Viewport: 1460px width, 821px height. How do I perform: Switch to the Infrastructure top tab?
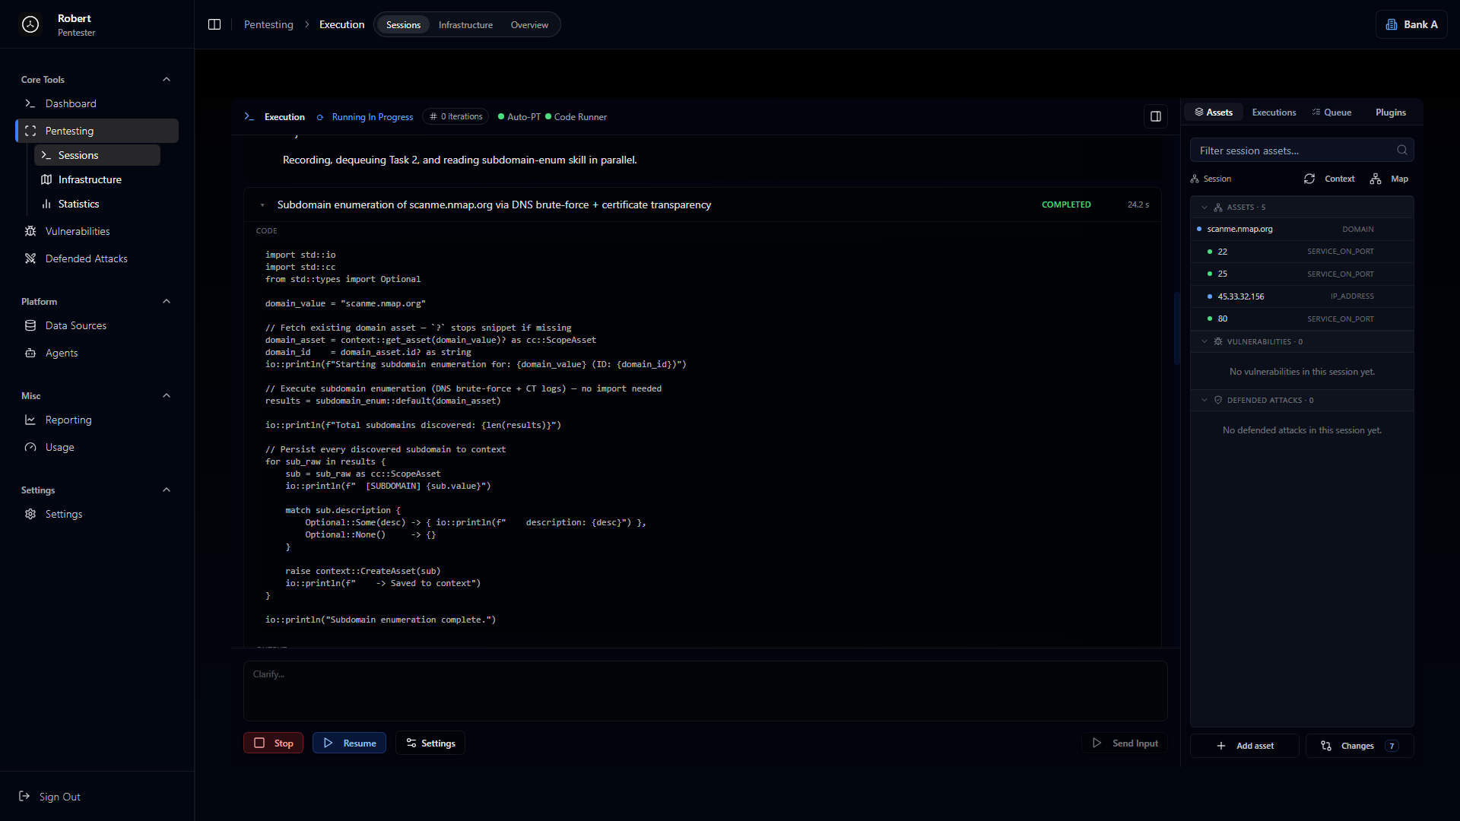[x=465, y=25]
